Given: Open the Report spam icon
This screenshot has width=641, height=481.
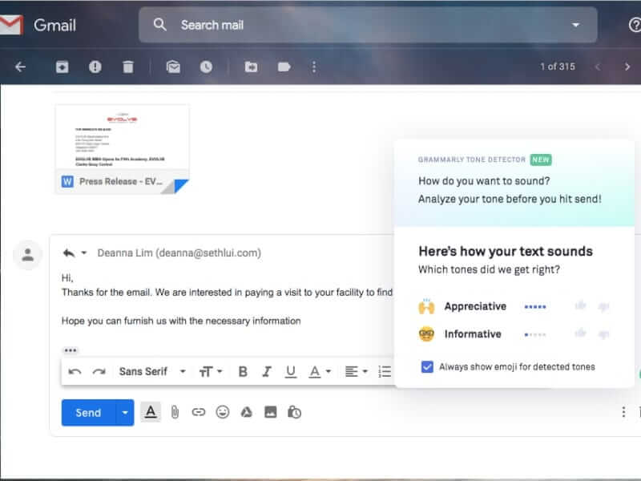Looking at the screenshot, I should pos(95,67).
